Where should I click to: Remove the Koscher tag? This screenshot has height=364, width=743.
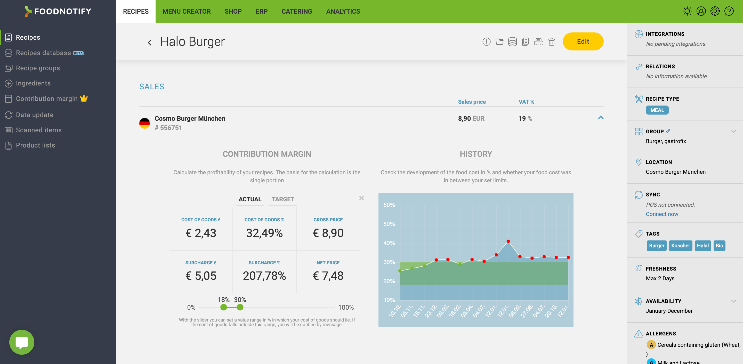[680, 245]
